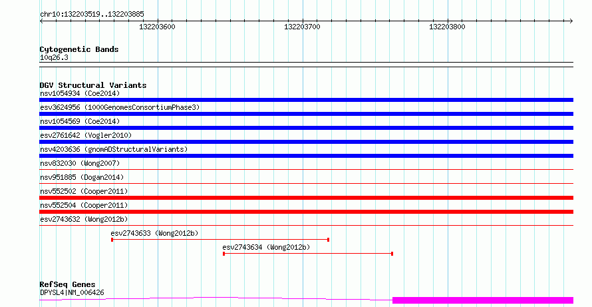
Task: Click the thin magenta DPYSL4 intron line
Action: pos(216,299)
